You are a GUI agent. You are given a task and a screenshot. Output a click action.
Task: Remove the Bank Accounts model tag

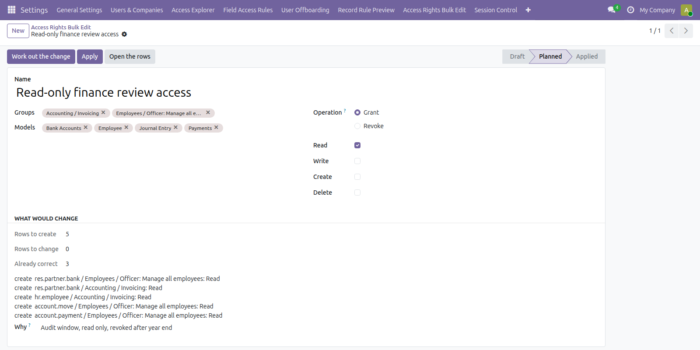click(x=86, y=127)
